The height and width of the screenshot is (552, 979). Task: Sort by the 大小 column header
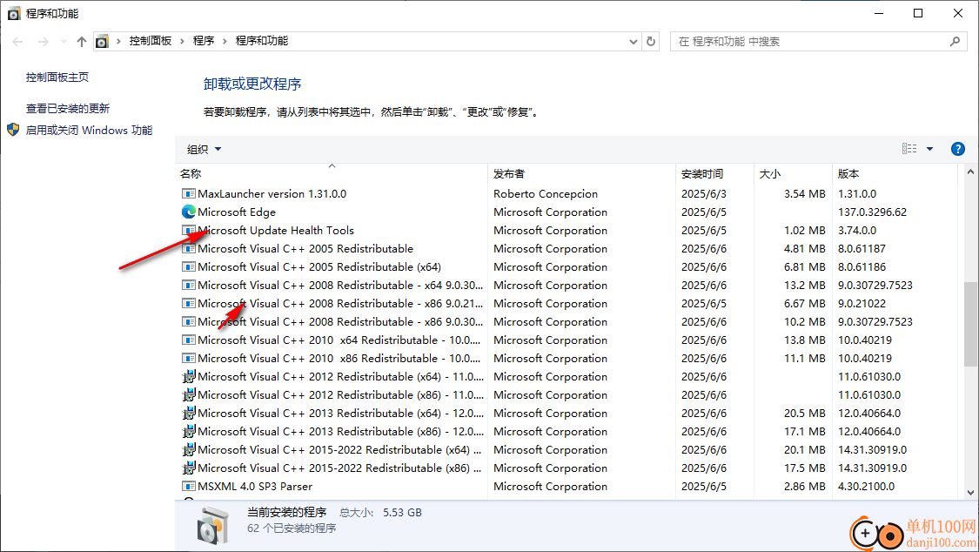(x=793, y=173)
